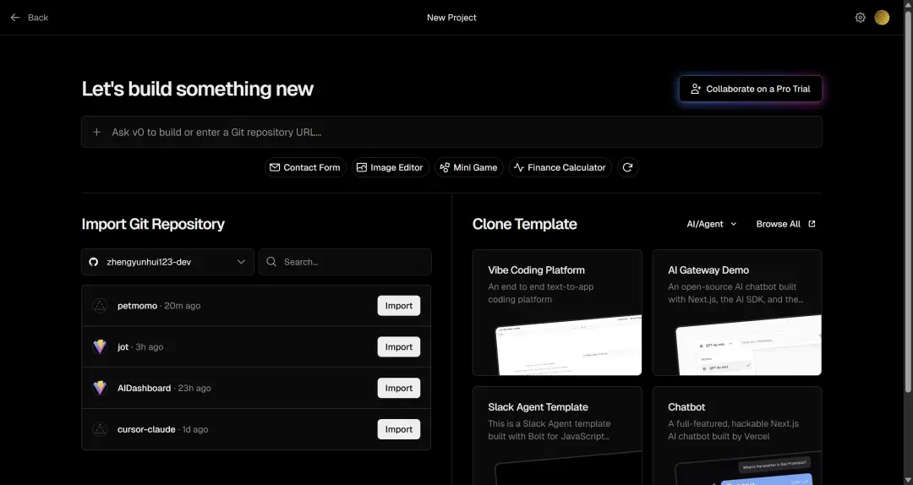Click the Clone Template heading
913x485 pixels.
tap(525, 224)
